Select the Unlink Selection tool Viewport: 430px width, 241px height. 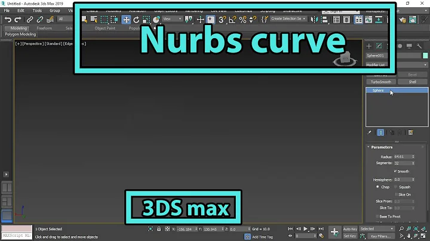[40, 20]
